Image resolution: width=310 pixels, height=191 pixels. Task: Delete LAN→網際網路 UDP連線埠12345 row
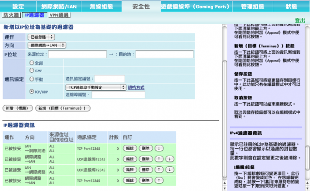pos(146,170)
